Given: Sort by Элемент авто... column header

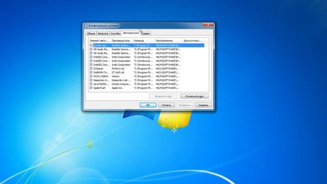Looking at the screenshot, I should [x=100, y=41].
